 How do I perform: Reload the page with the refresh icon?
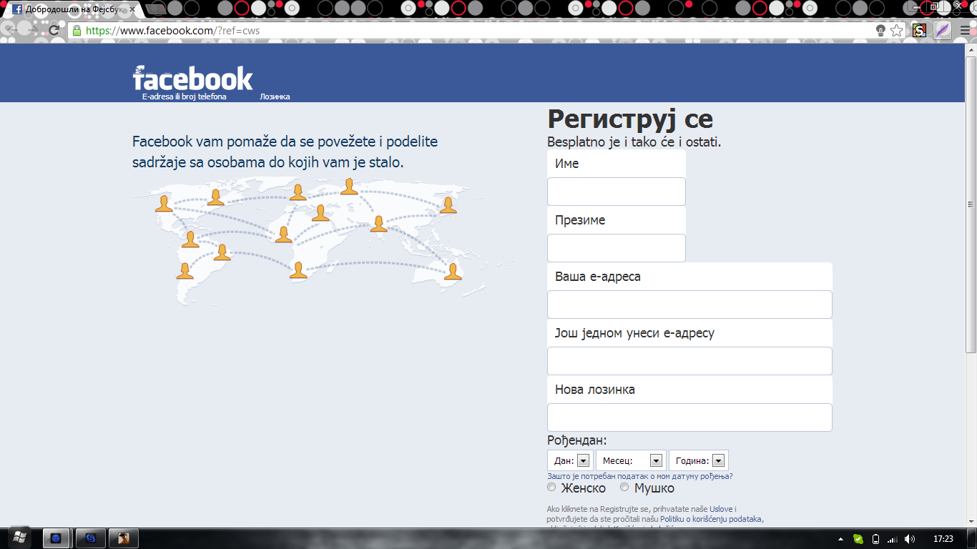[x=54, y=31]
